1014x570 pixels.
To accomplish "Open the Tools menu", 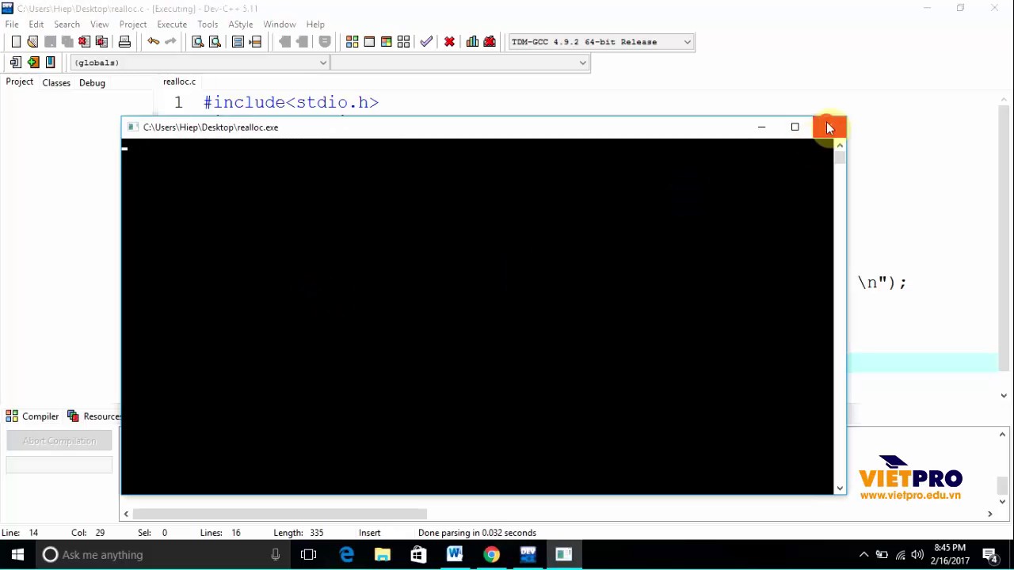I will tap(208, 25).
